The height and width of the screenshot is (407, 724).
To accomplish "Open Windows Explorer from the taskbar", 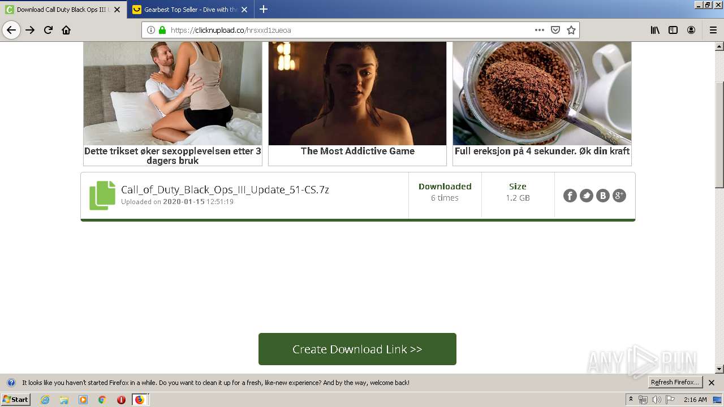I will (64, 400).
